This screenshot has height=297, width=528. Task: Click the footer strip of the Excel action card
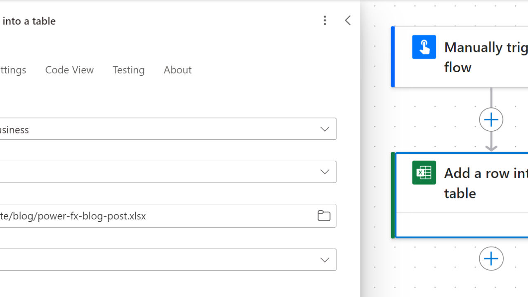[x=461, y=225]
